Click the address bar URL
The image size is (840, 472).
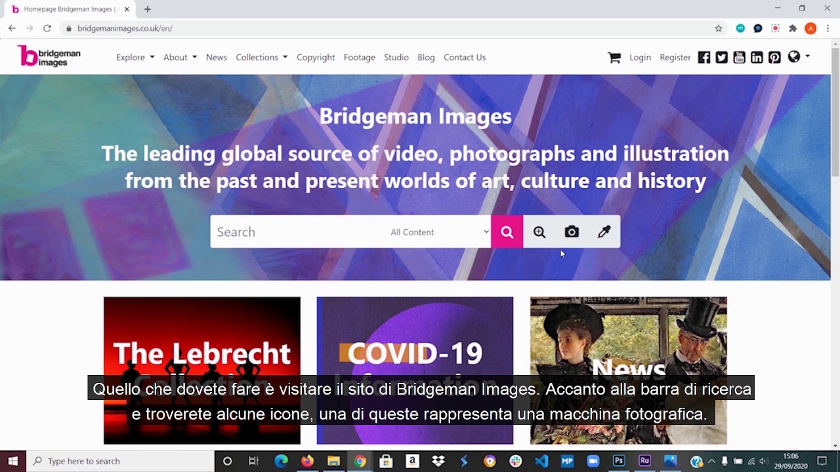(x=125, y=28)
